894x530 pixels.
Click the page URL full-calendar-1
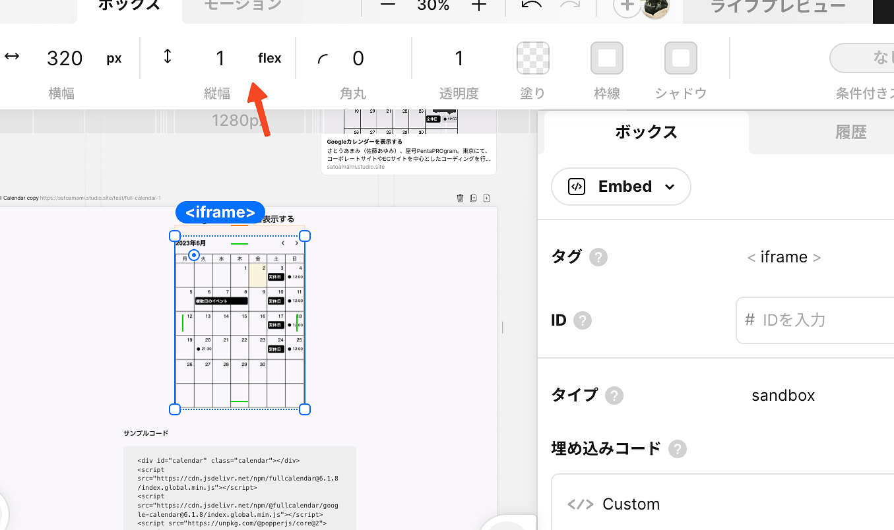tap(100, 198)
